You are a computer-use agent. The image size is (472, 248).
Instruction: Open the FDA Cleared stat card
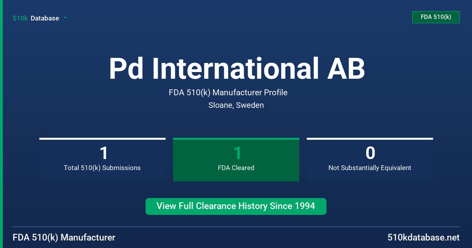click(x=236, y=159)
